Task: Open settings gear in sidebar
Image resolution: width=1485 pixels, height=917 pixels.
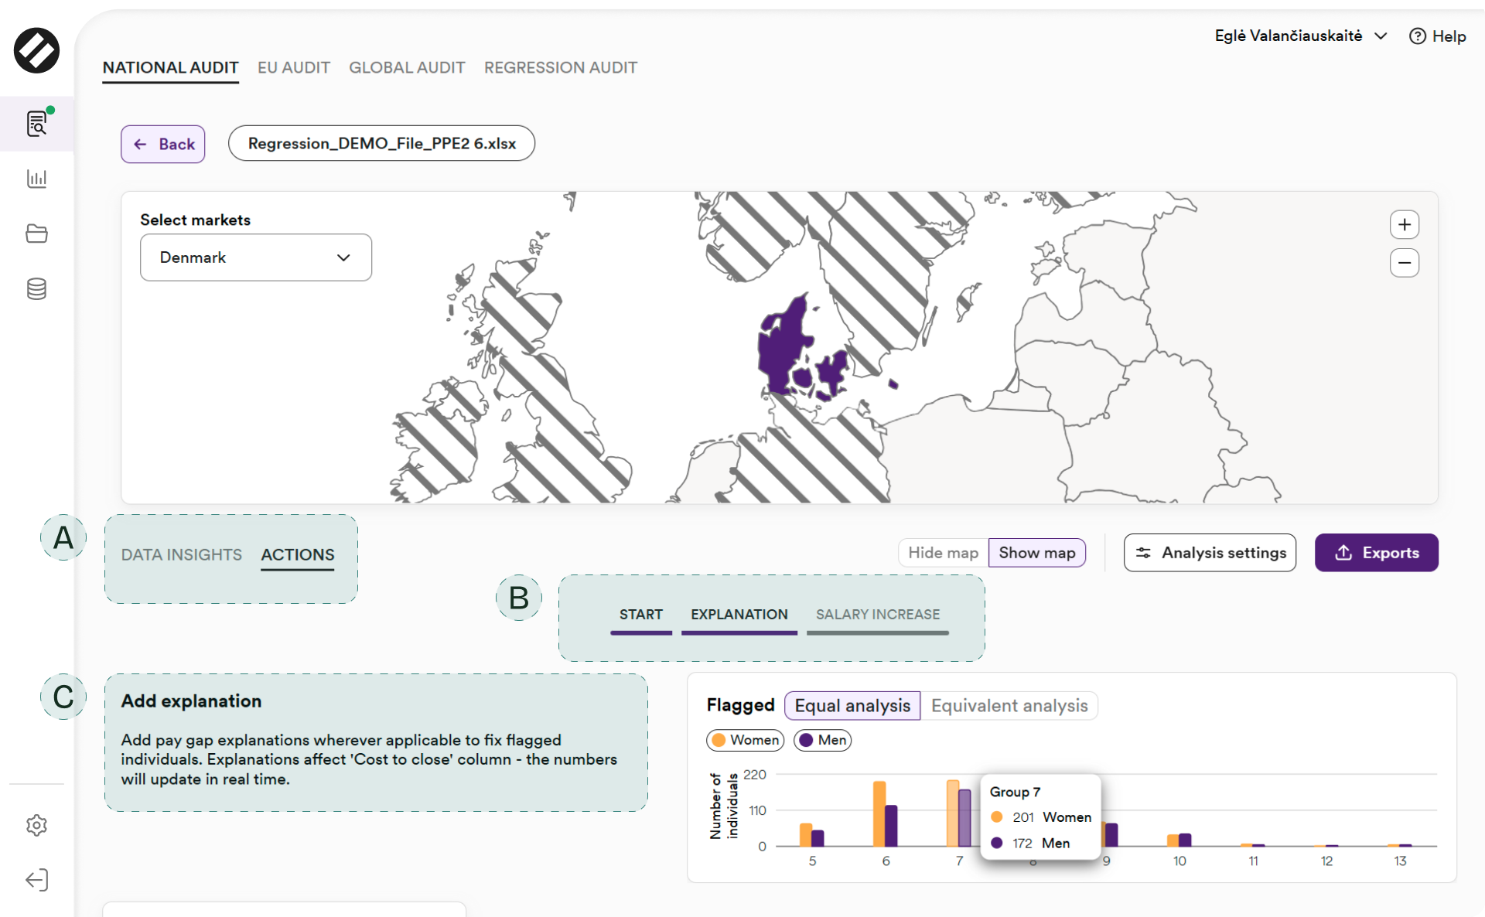Action: [36, 825]
